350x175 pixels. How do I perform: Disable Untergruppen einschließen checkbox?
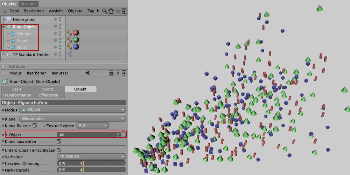pos(59,150)
